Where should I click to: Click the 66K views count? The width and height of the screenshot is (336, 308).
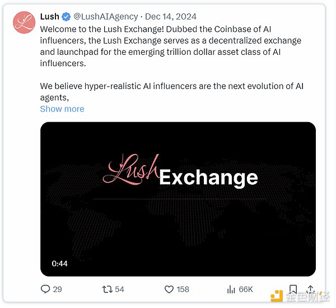pyautogui.click(x=245, y=290)
